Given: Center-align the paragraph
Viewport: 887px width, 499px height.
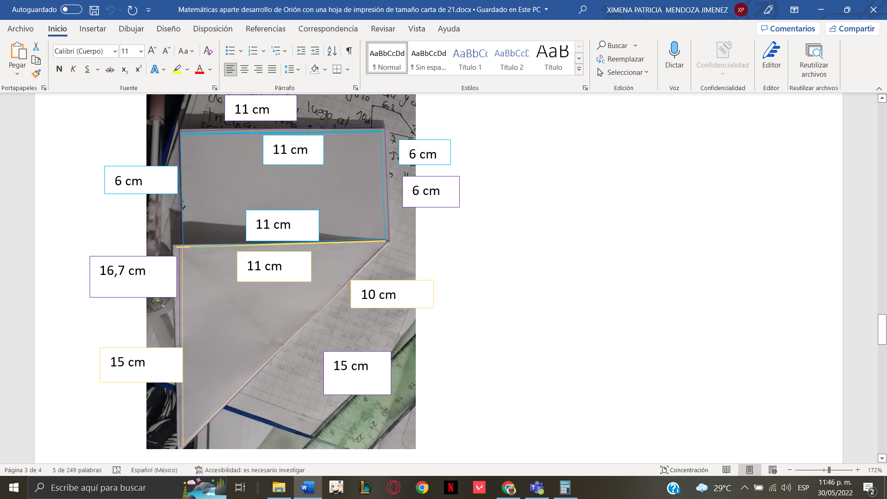Looking at the screenshot, I should pos(244,69).
